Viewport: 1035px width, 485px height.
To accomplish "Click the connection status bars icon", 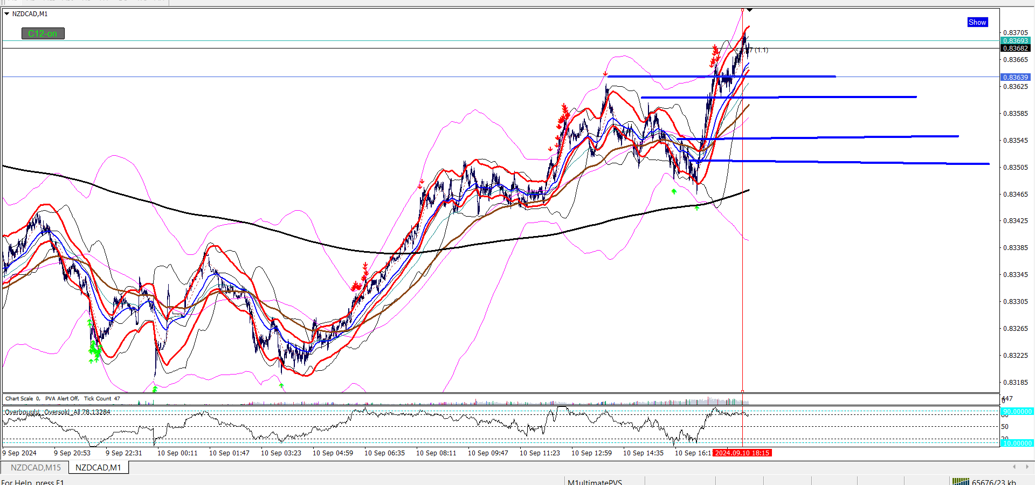I will (961, 482).
